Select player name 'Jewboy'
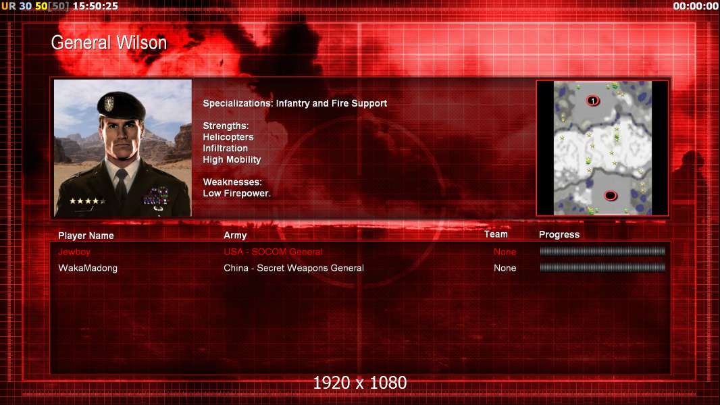 click(x=74, y=252)
